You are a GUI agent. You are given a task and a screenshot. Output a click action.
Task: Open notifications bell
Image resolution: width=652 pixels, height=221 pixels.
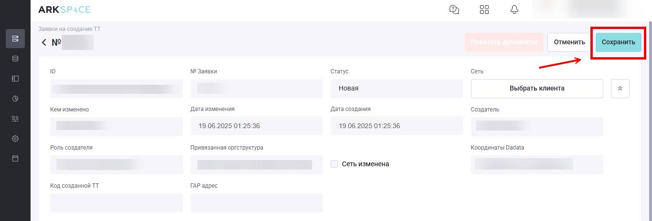pyautogui.click(x=514, y=10)
